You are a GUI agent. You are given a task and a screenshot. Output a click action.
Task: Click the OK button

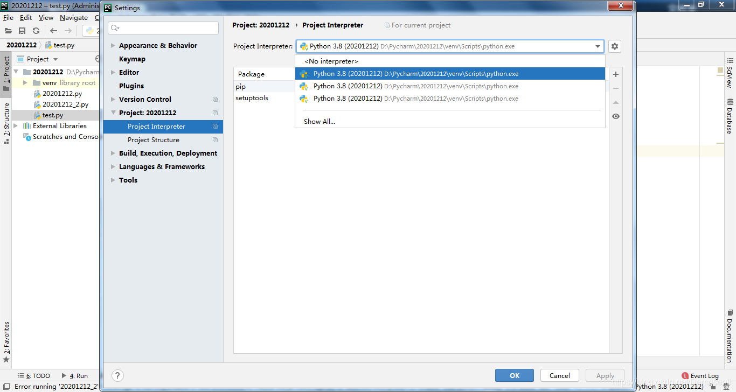tap(515, 376)
